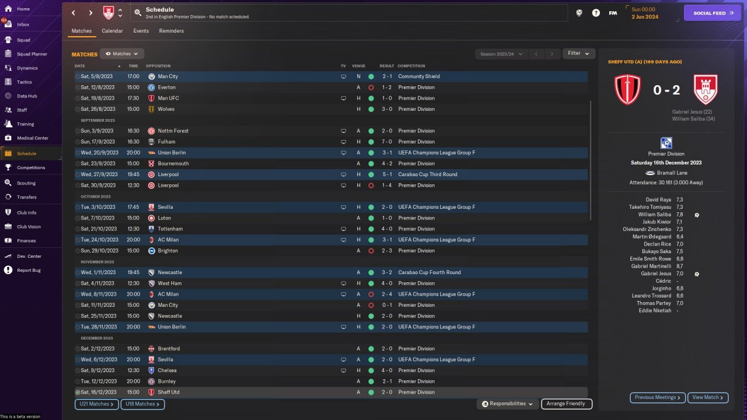Open the Inbox from the sidebar

[23, 24]
